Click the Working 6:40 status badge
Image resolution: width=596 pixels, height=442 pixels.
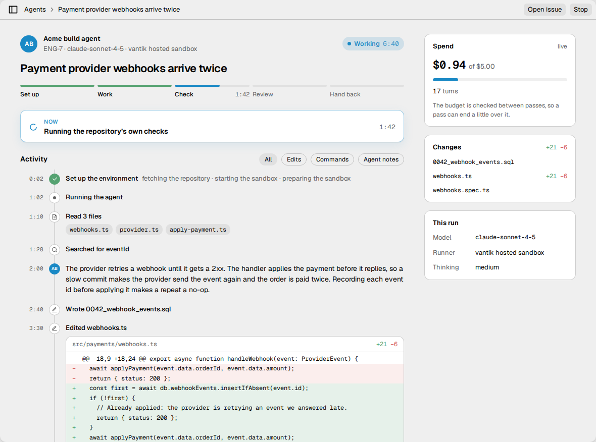coord(373,44)
